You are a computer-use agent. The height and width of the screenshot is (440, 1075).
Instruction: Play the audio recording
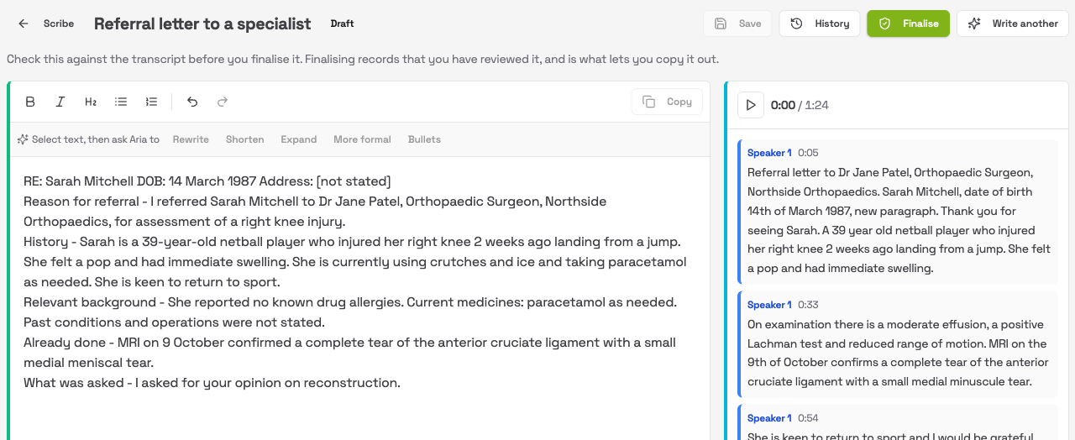click(751, 105)
